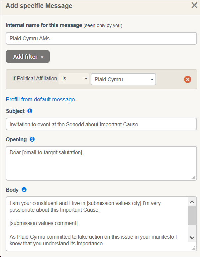Remove the Political Affiliation filter
The width and height of the screenshot is (200, 257).
pos(188,79)
